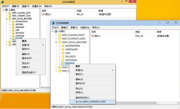Image resolution: width=180 pixels, height=109 pixels.
Task: Click the 类型 column header in front window
Action: tap(145, 32)
